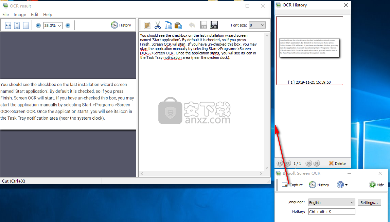Go to last history page
390x222 pixels.
pos(316,163)
